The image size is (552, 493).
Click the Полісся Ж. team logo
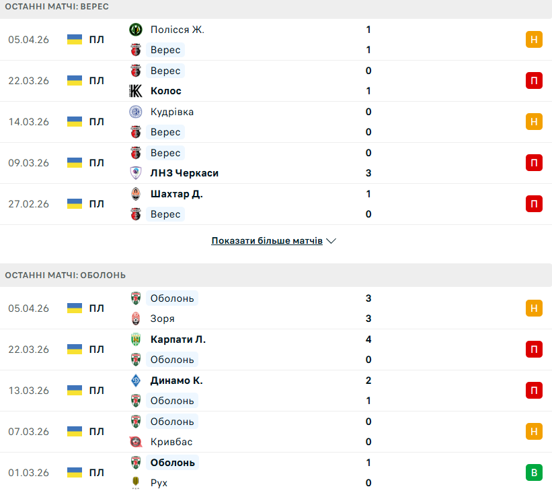[136, 30]
